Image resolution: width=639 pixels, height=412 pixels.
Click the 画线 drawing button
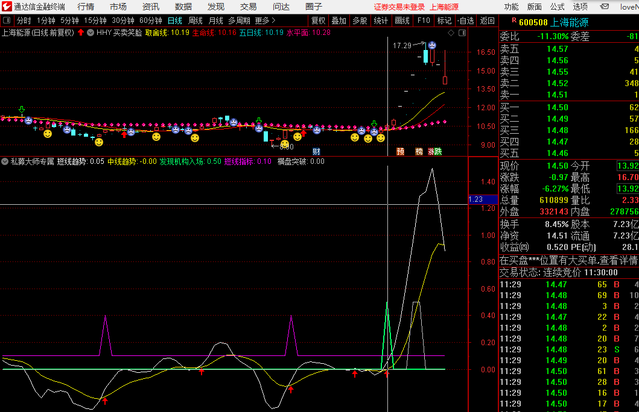pyautogui.click(x=402, y=20)
